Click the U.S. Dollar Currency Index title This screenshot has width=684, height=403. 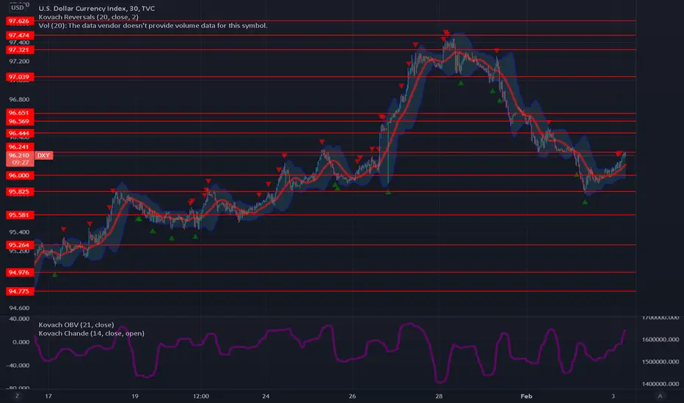point(96,8)
